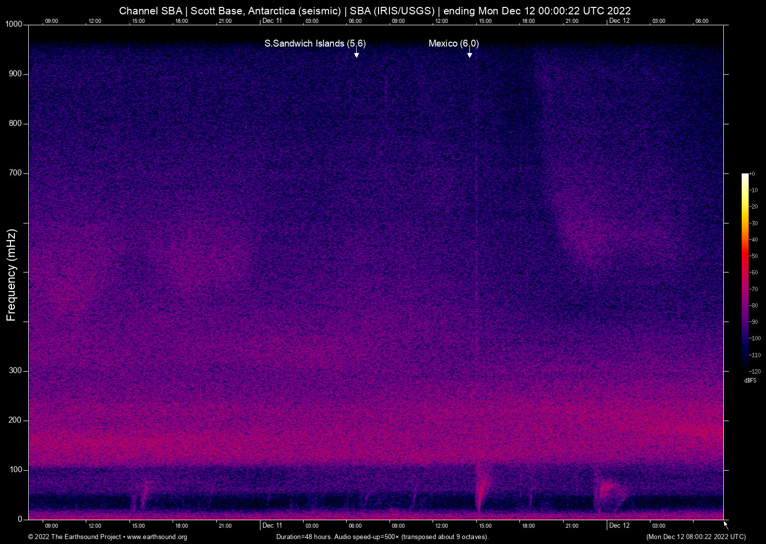Click the dBFS label under the color bar
The image size is (766, 544).
point(750,381)
